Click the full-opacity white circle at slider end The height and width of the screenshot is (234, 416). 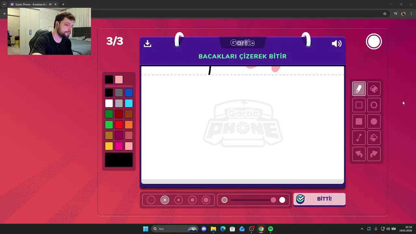pos(282,200)
